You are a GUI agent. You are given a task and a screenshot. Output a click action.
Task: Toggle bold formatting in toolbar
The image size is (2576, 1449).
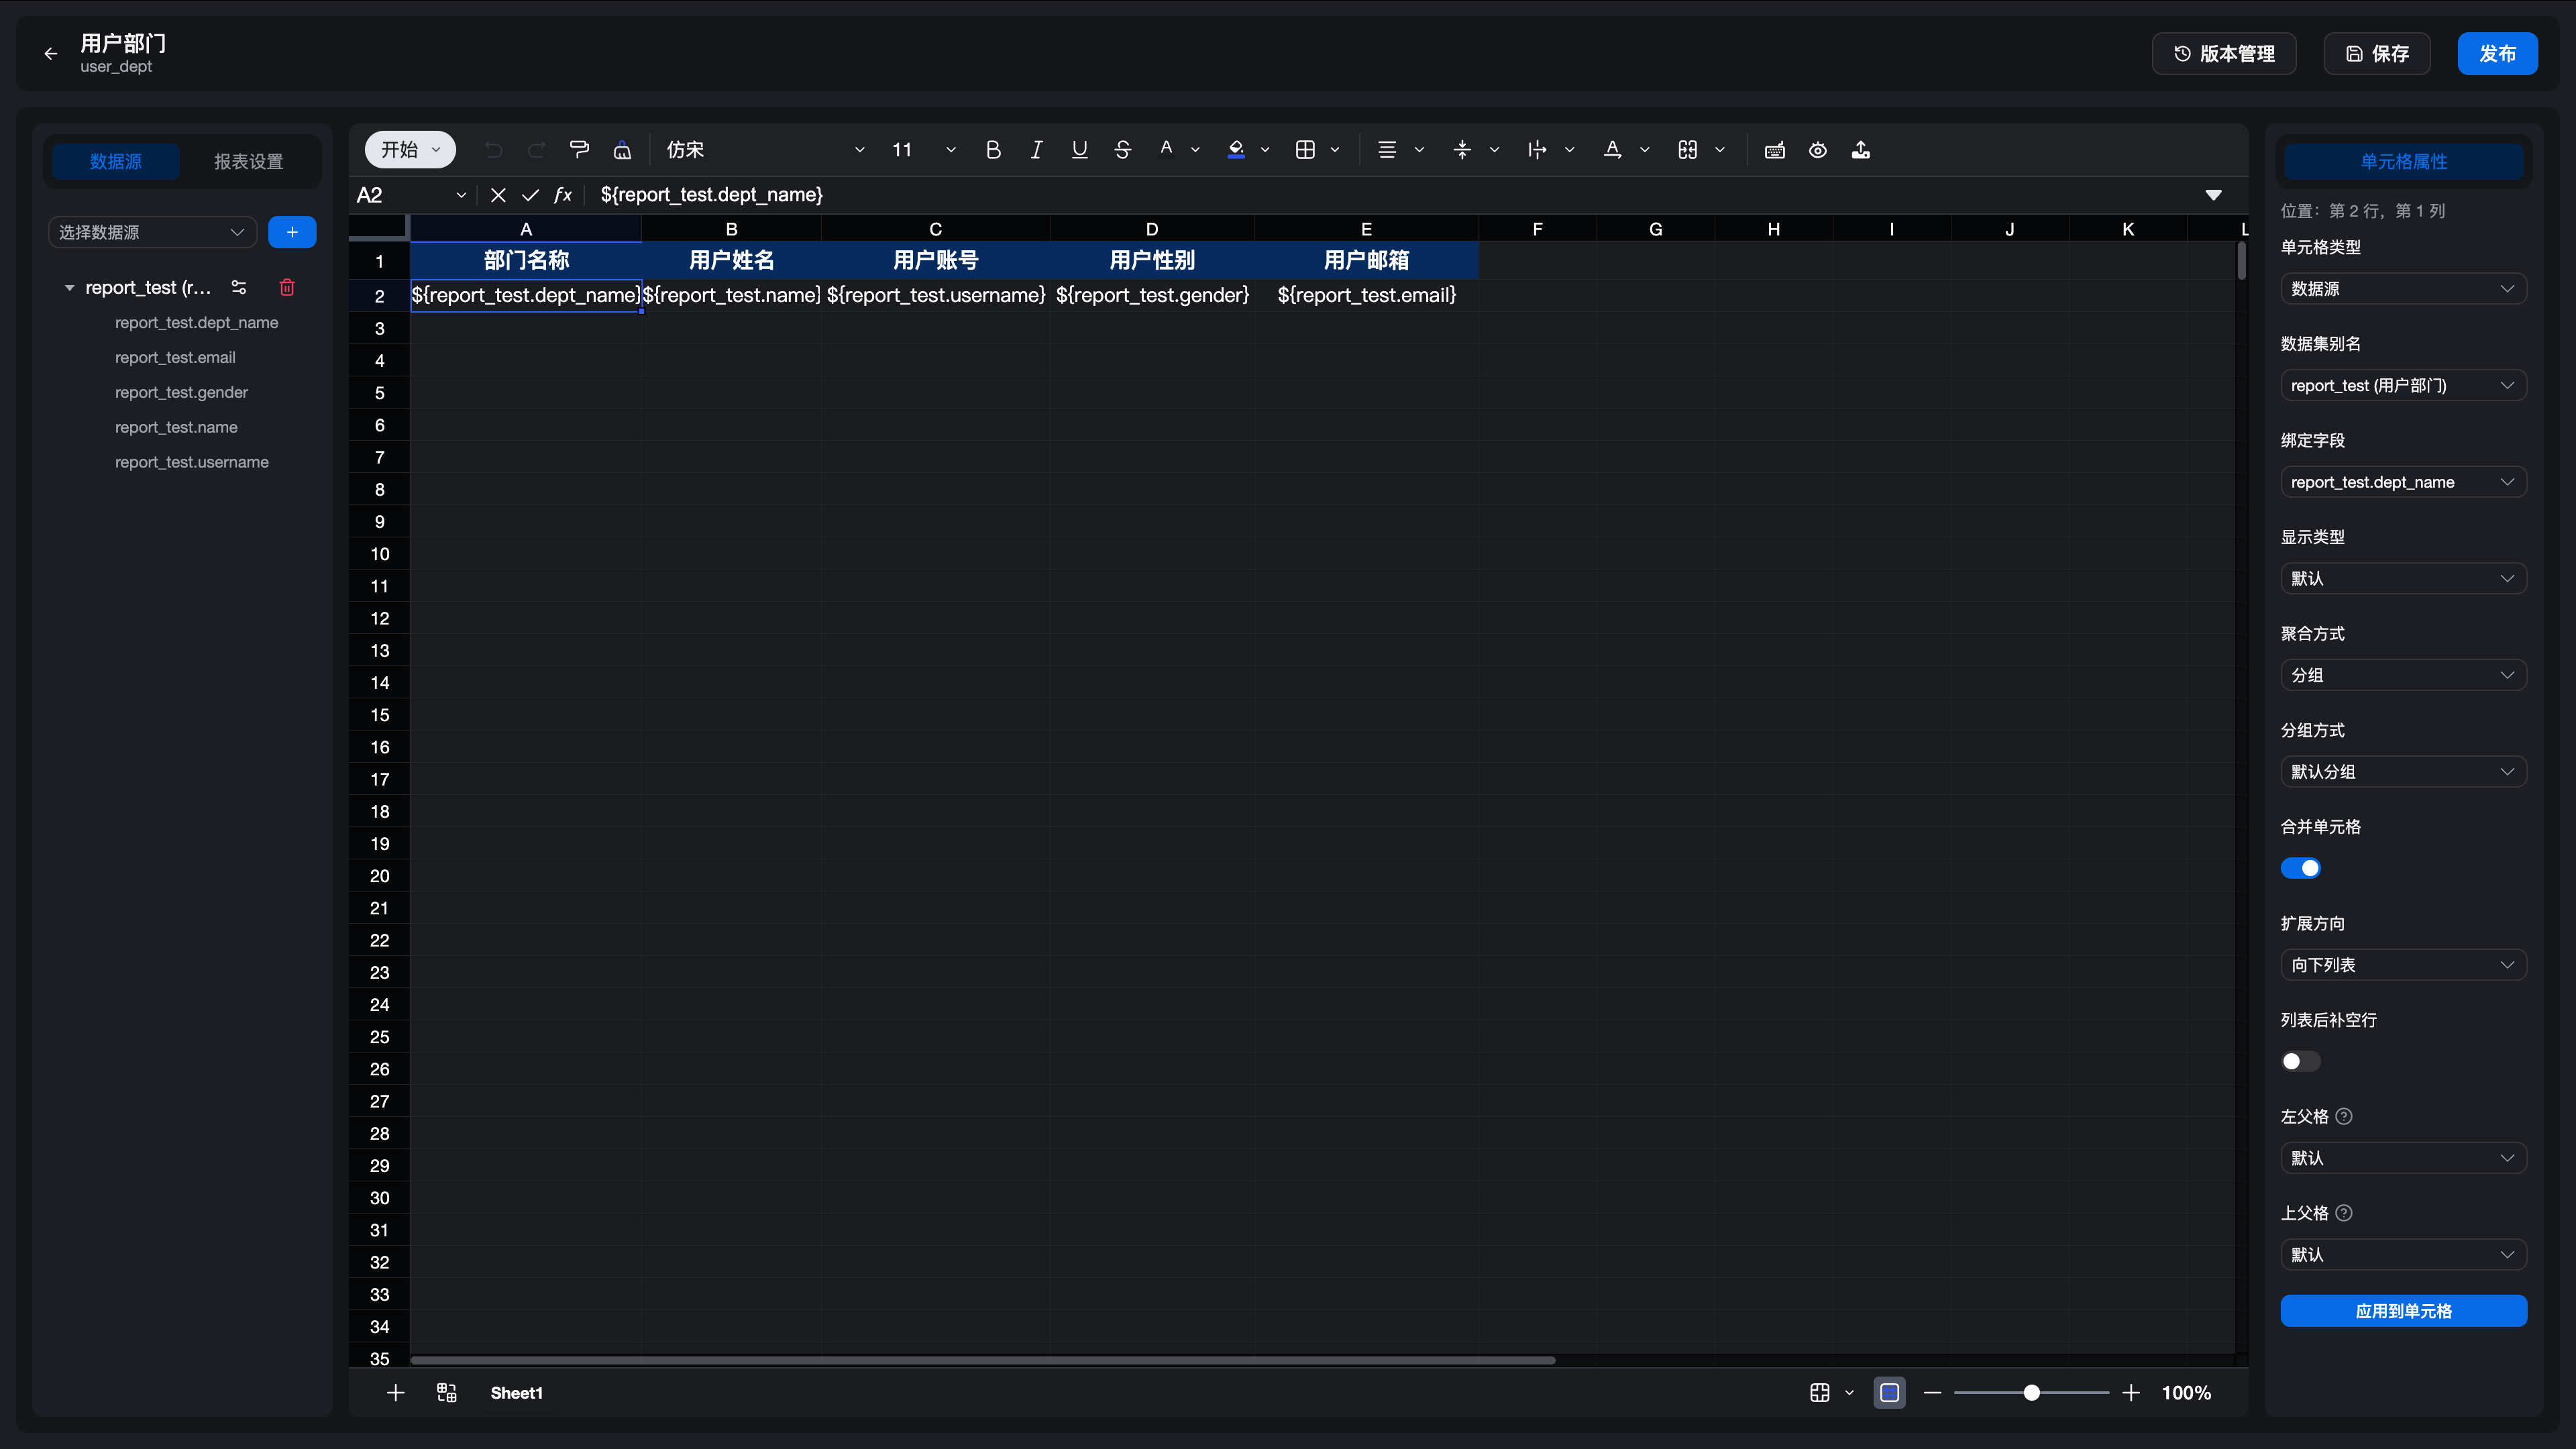click(x=993, y=150)
